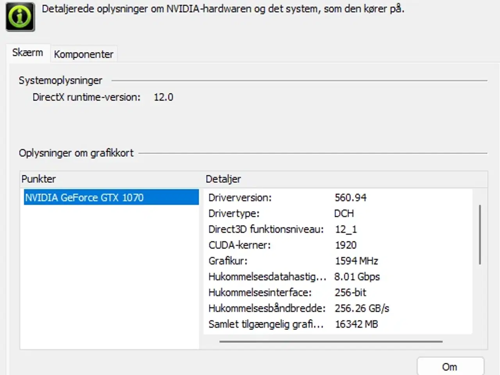
Task: Click the Om button
Action: (450, 367)
